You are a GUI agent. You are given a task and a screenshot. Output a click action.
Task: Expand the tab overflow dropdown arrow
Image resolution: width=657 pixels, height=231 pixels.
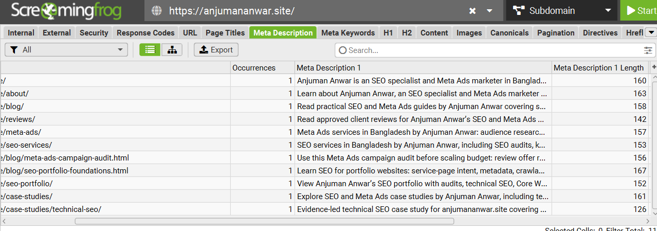coord(651,32)
